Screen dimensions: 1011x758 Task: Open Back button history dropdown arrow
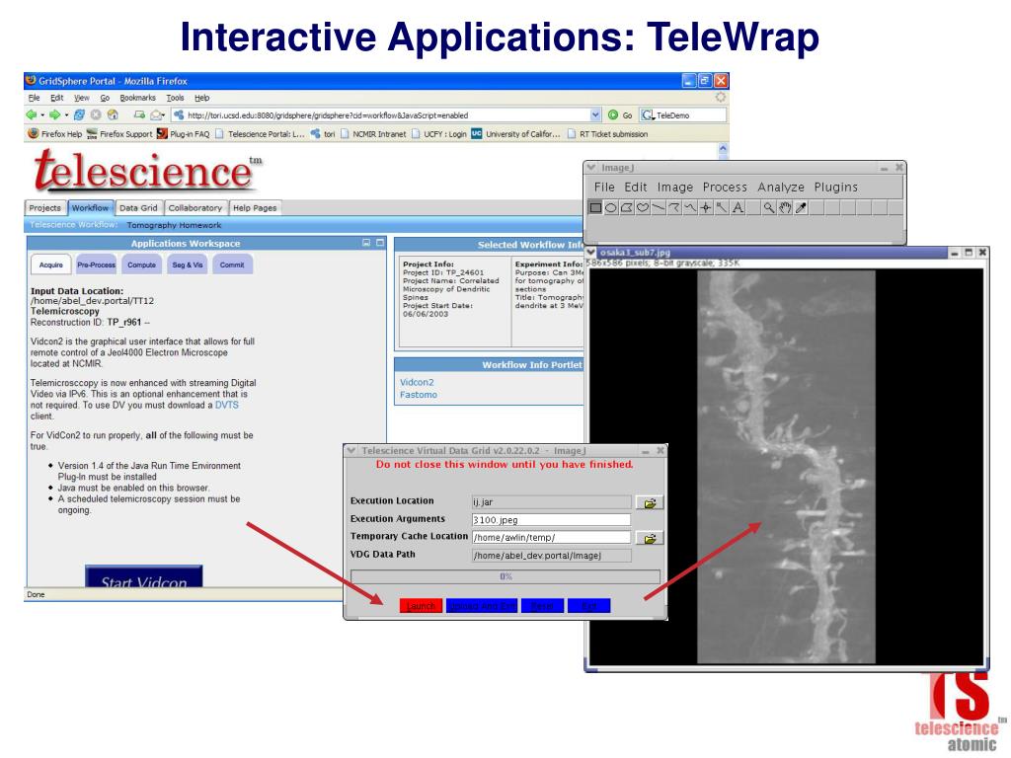click(42, 115)
